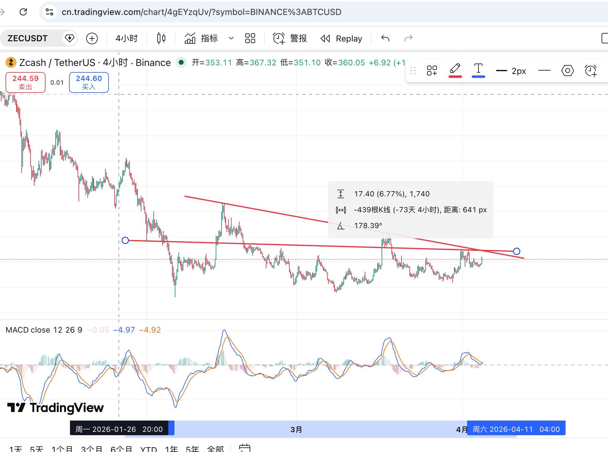Open drawing settings hexagon icon

tap(567, 71)
